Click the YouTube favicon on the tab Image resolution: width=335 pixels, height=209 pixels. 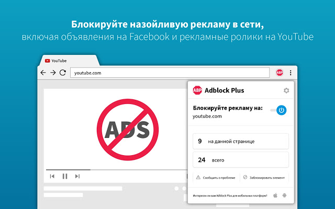tap(48, 61)
